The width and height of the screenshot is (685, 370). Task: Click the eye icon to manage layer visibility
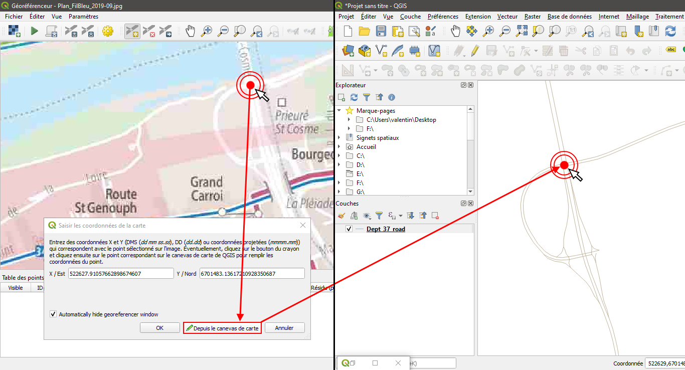pyautogui.click(x=367, y=216)
